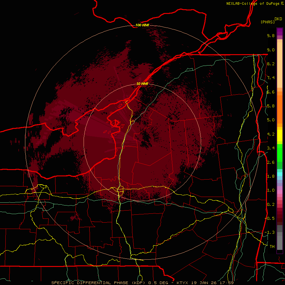The height and width of the screenshot is (285, 285).
Task: Click the green segment of the color bar
Action: click(x=280, y=152)
